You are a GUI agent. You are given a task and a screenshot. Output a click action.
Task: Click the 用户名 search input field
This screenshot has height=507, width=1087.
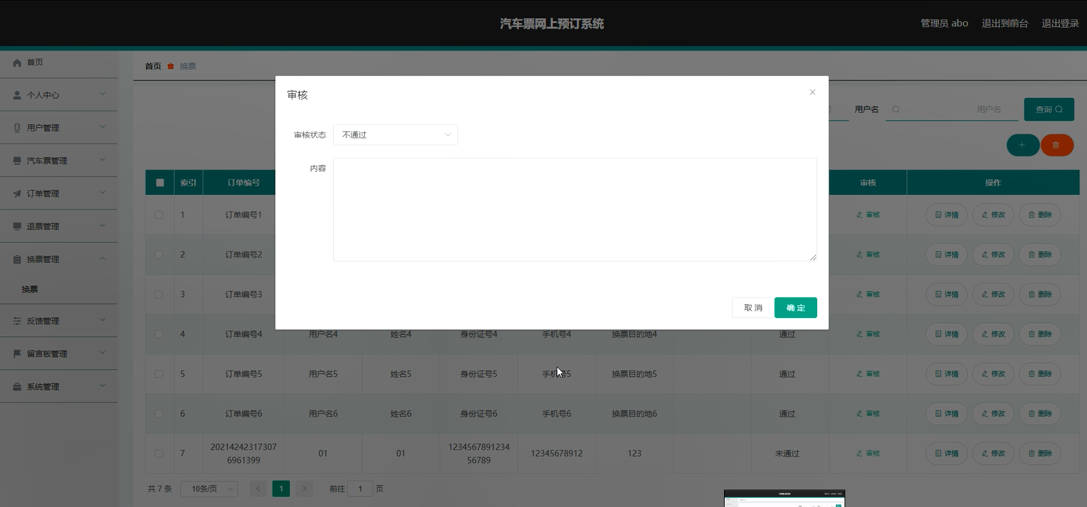point(952,109)
